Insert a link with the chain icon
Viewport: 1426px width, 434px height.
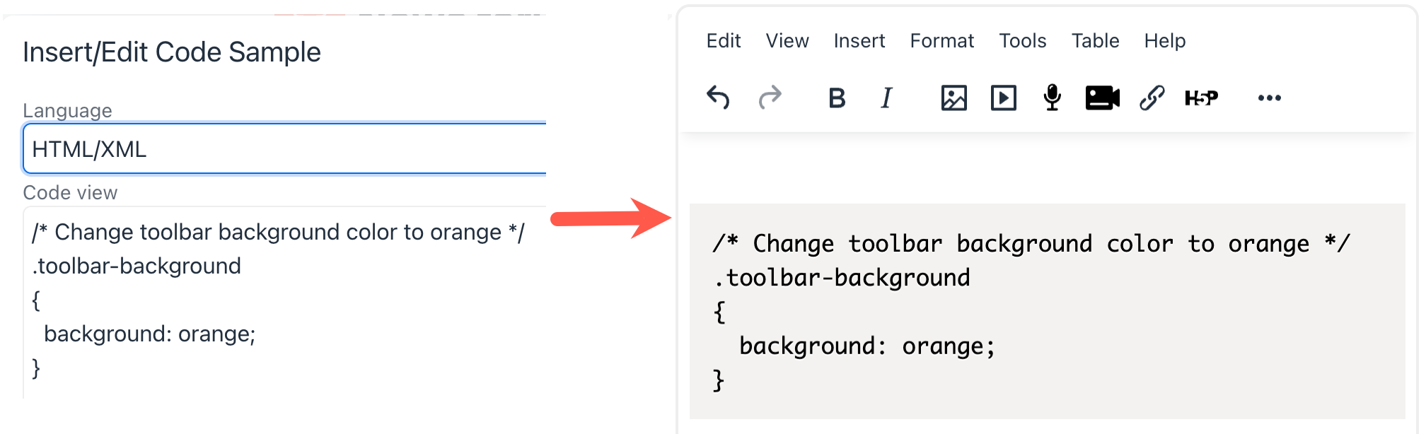[x=1152, y=98]
